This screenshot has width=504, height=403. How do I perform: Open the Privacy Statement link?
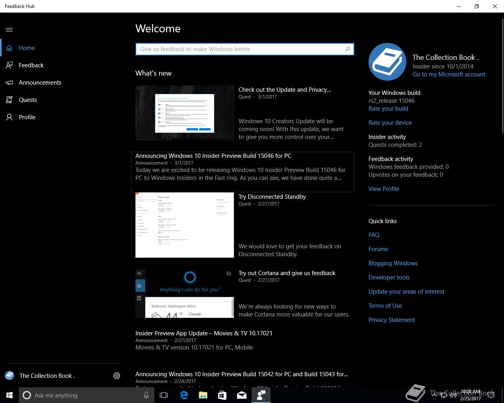tap(392, 320)
